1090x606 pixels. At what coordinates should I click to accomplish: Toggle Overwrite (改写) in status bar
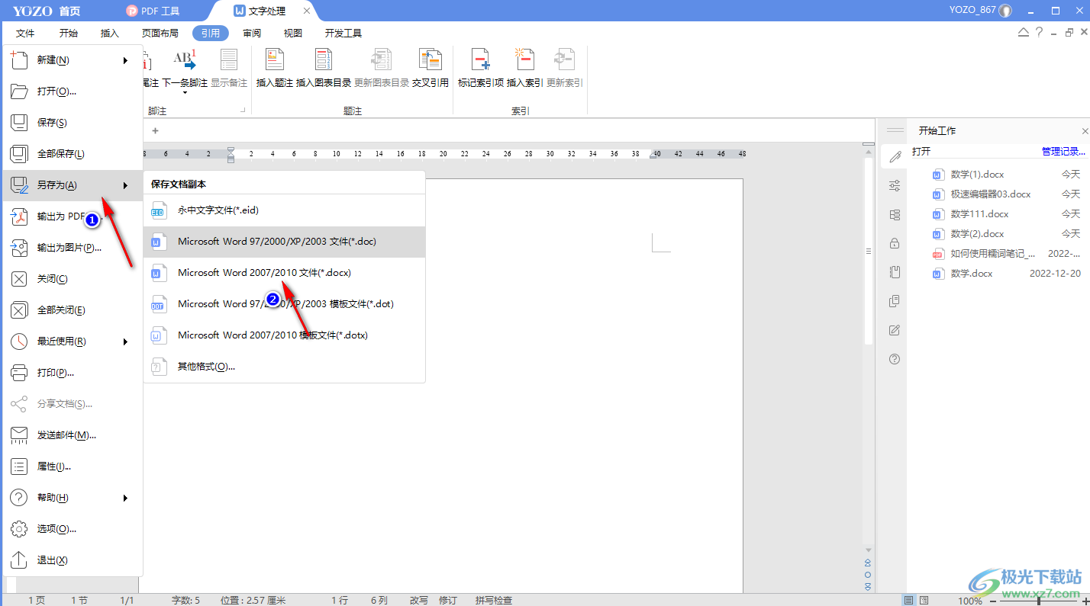[x=419, y=601]
